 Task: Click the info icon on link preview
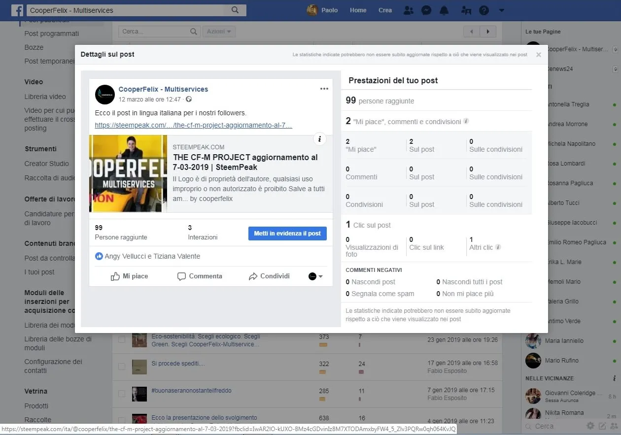pyautogui.click(x=319, y=139)
